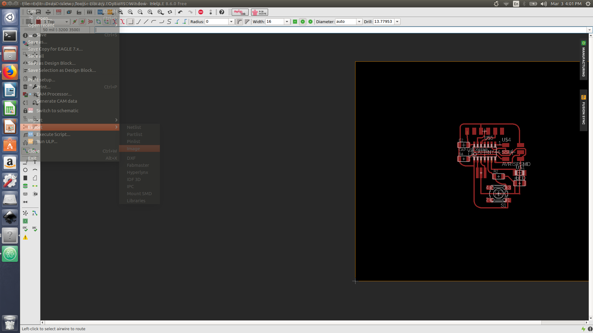Open Help via question mark icon

pyautogui.click(x=222, y=12)
